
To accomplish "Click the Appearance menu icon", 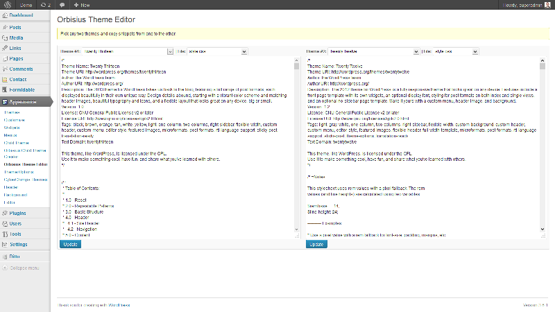I will 5,102.
